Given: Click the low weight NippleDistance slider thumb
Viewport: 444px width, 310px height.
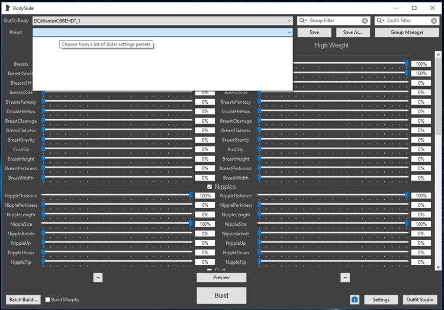Looking at the screenshot, I should 191,195.
